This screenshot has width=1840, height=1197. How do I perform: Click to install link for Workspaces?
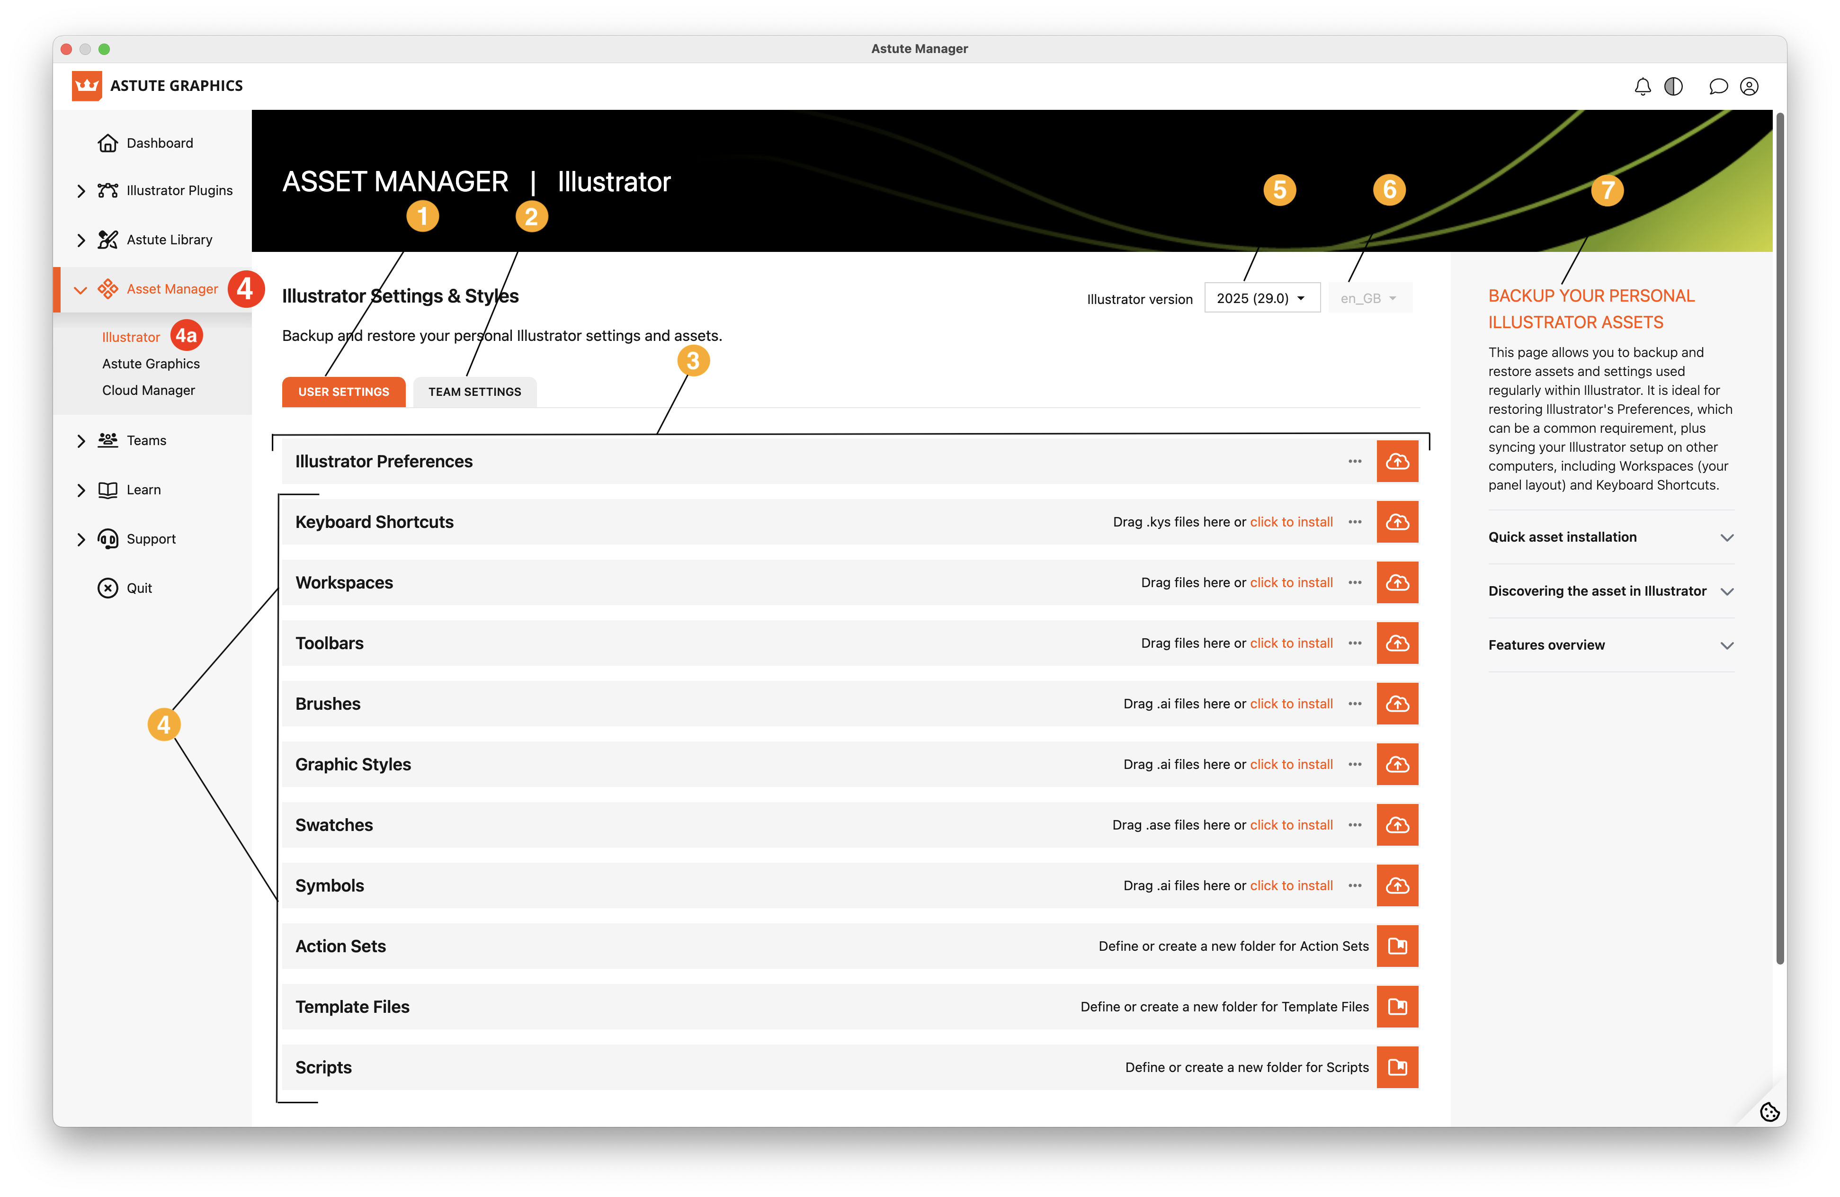coord(1291,582)
